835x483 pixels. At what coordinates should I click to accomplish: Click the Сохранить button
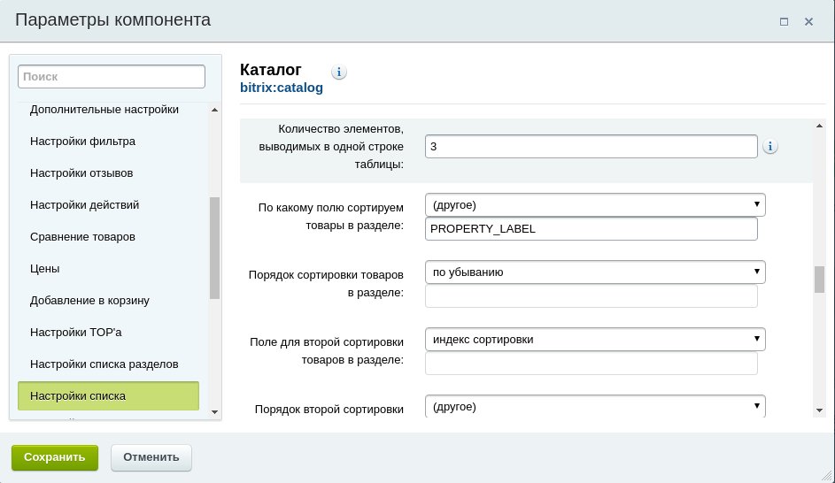point(55,457)
